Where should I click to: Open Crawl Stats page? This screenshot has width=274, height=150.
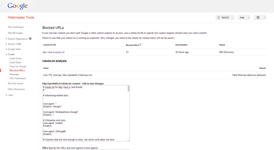point(15,62)
